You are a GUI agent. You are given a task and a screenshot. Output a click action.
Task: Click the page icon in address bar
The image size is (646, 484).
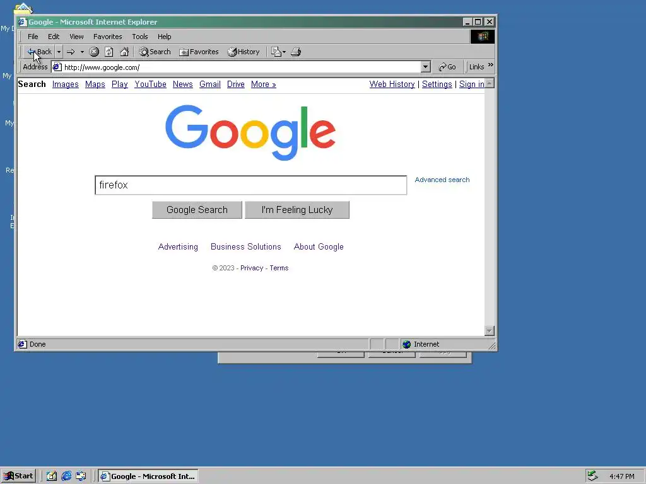(x=57, y=67)
